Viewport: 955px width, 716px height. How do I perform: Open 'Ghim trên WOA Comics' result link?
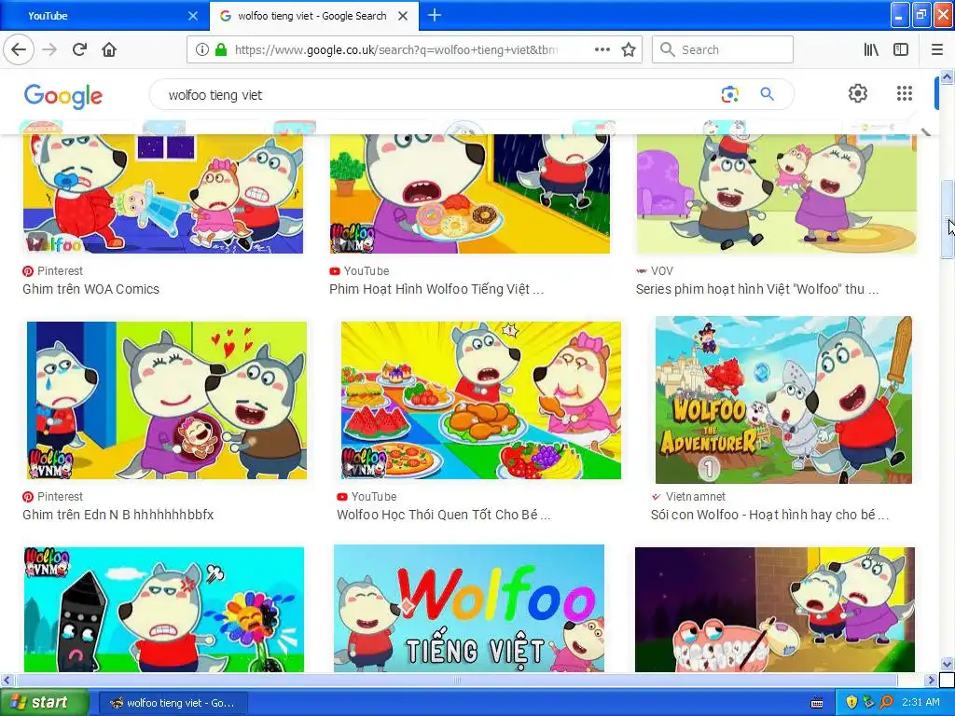click(x=90, y=289)
